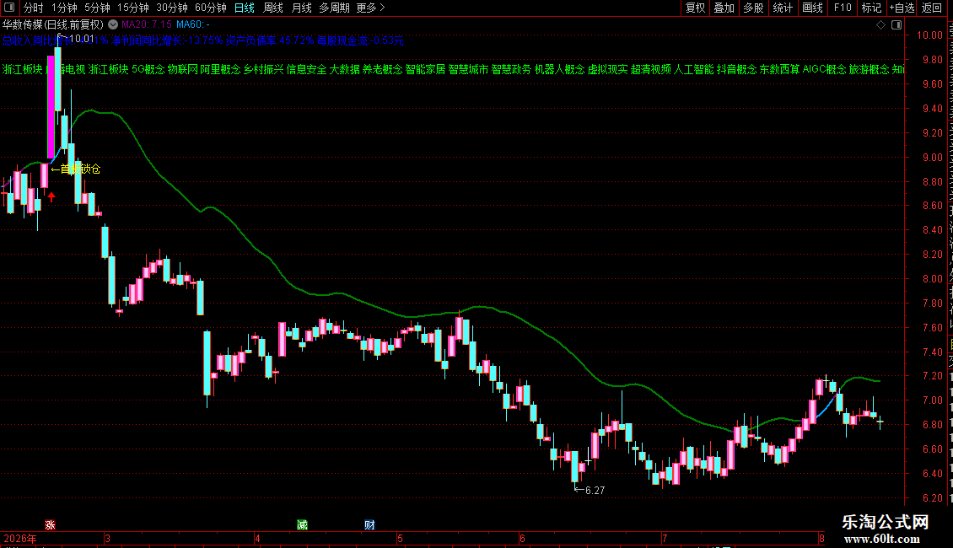Click the AIGC概念 concept tag
953x548 pixels.
[824, 69]
